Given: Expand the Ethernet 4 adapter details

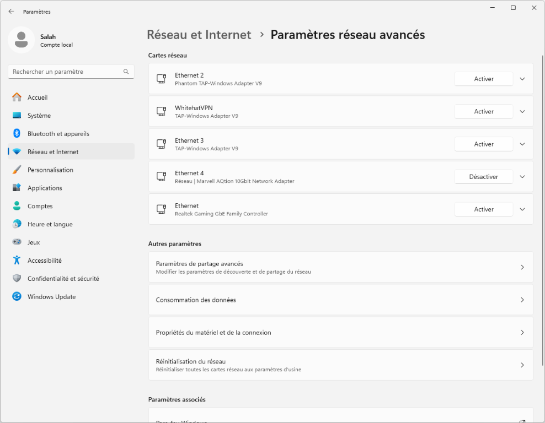Looking at the screenshot, I should click(522, 177).
